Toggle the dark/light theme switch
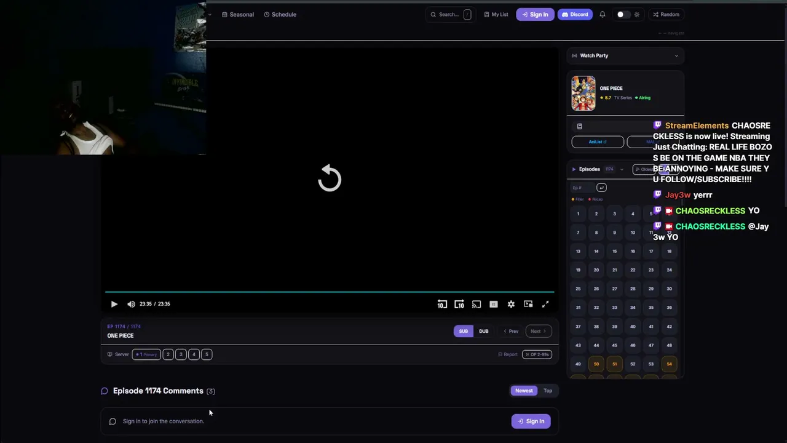The image size is (787, 443). (x=623, y=14)
